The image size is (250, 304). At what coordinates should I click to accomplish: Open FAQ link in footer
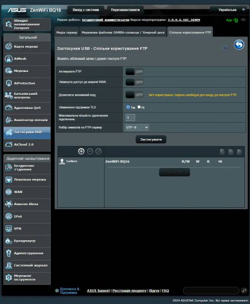[165, 291]
